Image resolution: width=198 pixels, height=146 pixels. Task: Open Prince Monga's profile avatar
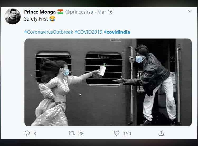click(x=13, y=16)
